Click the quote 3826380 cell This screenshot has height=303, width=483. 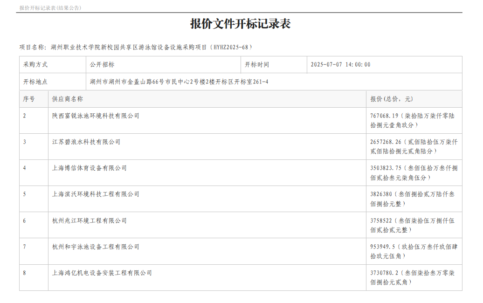(x=414, y=199)
